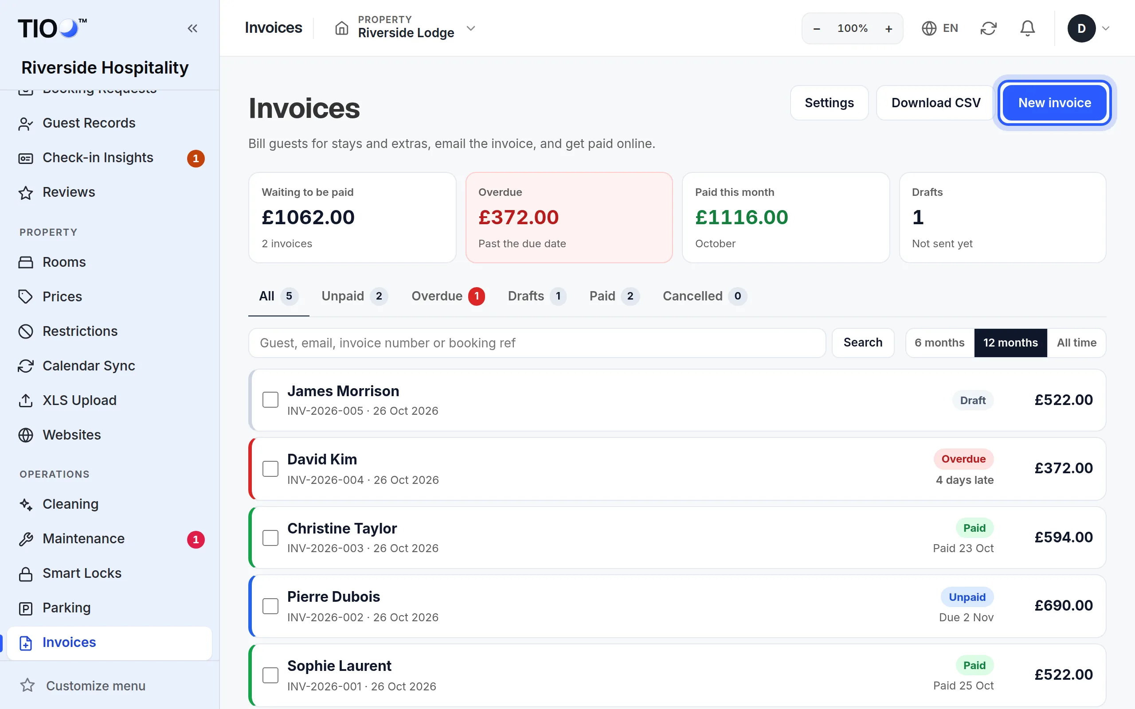
Task: Click the Parking icon in sidebar
Action: 26,608
